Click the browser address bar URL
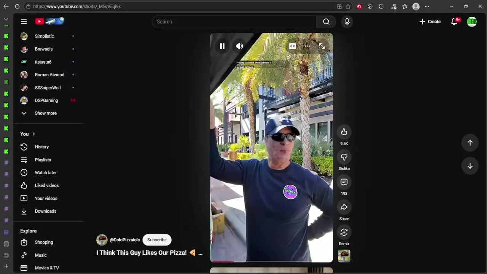Screen dimensions: 487x274 click(x=77, y=6)
